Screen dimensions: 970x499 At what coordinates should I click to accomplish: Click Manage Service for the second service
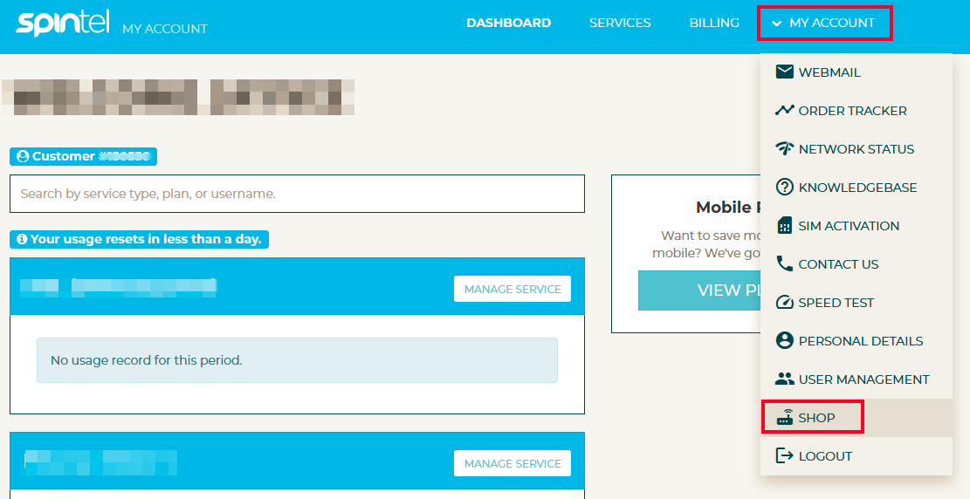coord(513,463)
